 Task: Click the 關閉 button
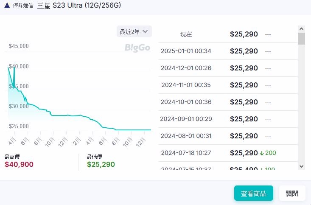(x=292, y=193)
